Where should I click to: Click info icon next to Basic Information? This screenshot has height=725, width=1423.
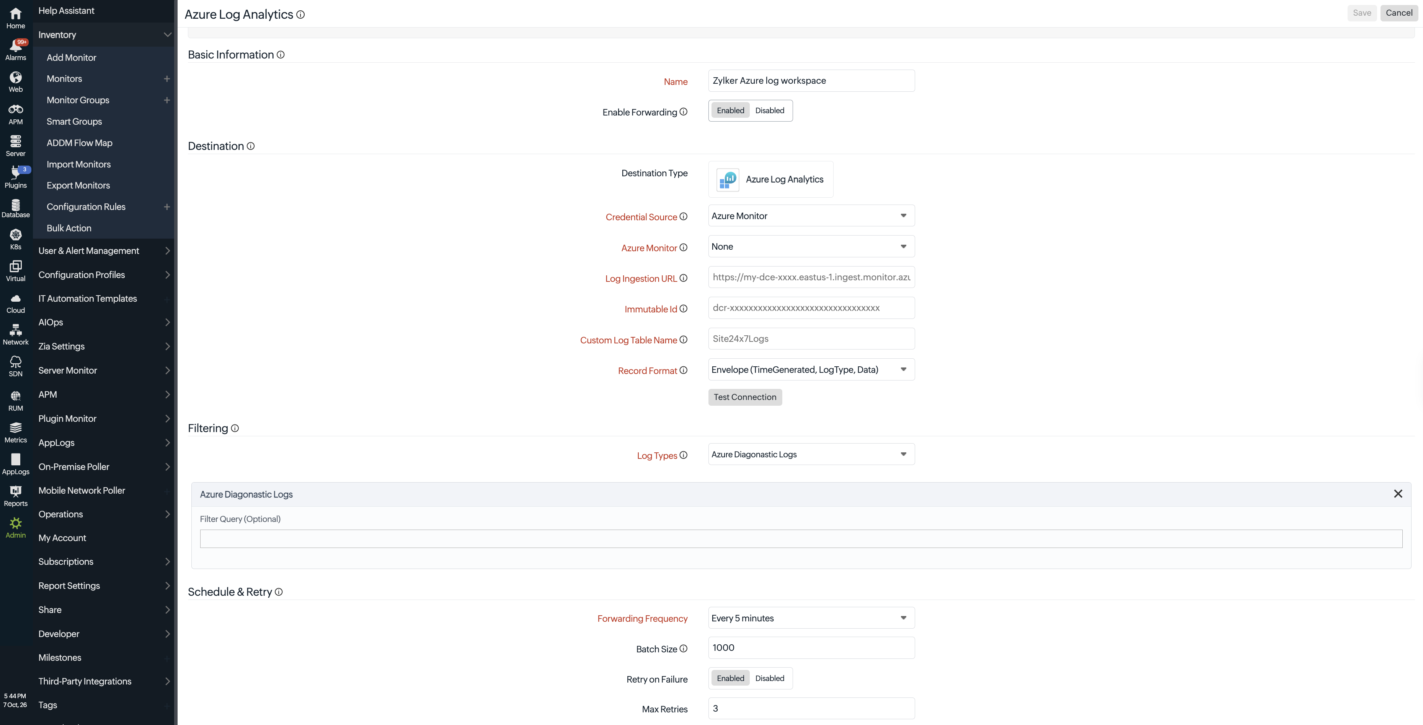click(281, 55)
